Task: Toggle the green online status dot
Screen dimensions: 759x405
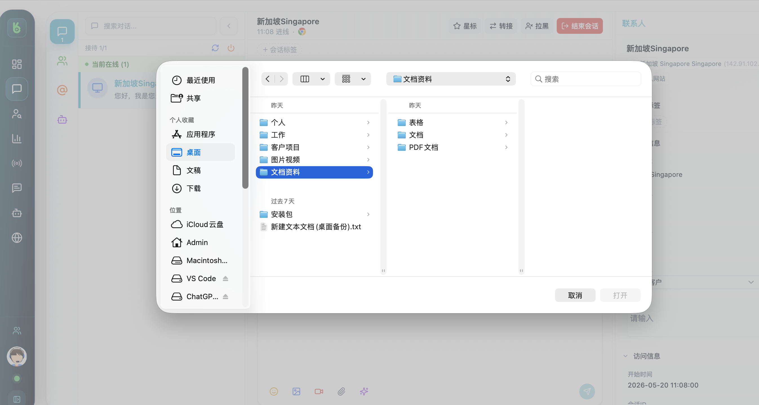Action: pyautogui.click(x=17, y=379)
